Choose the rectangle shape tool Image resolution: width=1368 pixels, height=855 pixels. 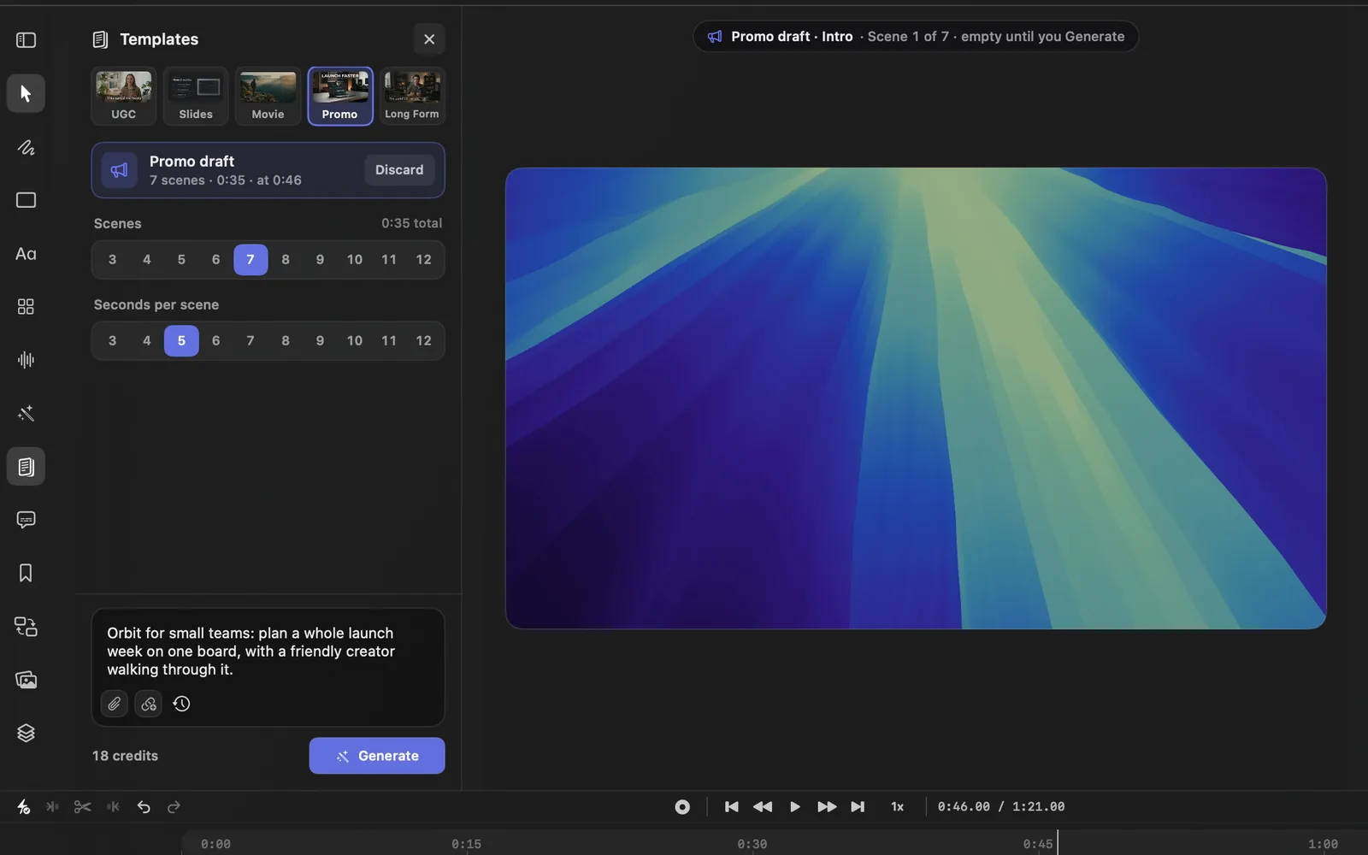pyautogui.click(x=26, y=200)
